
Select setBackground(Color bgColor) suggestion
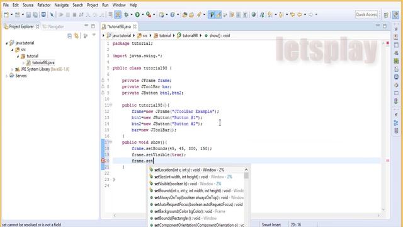point(196,212)
